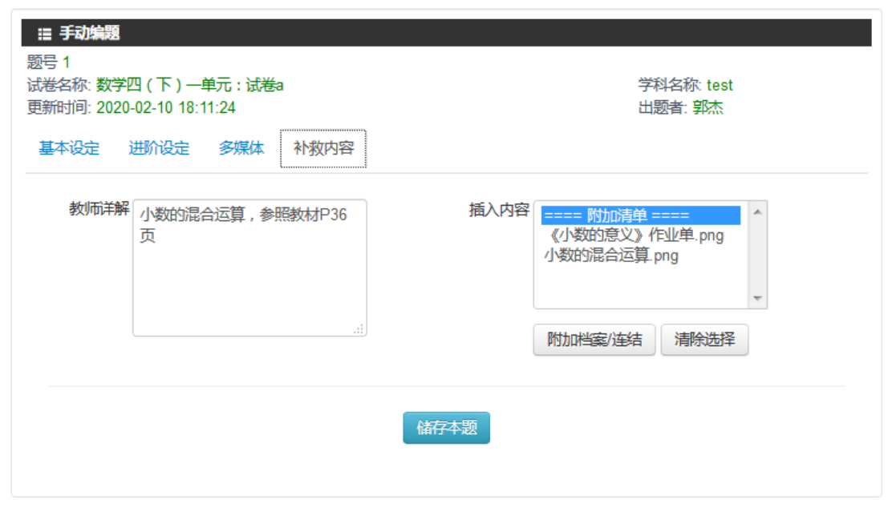Click the author name 郭杰
Screen dimensions: 892x507
708,107
